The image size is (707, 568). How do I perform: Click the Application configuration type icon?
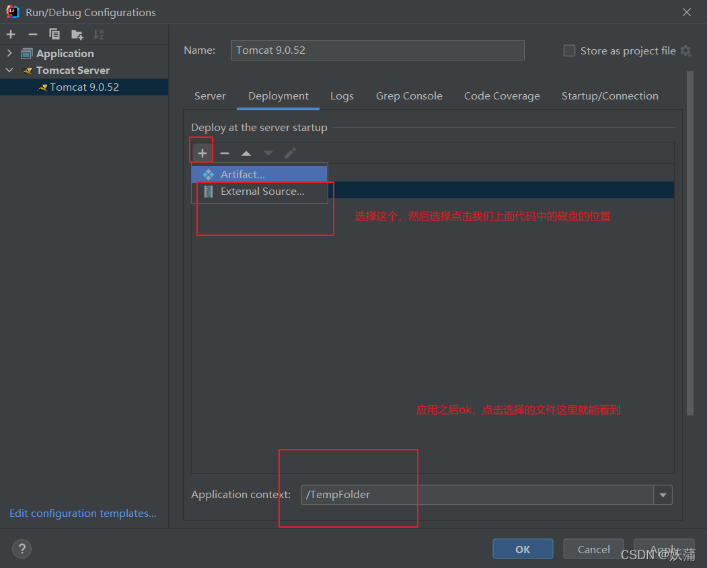[x=27, y=54]
